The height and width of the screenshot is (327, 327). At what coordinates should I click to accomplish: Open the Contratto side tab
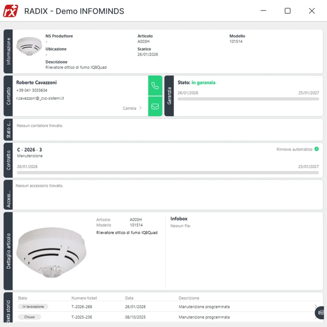(8, 160)
